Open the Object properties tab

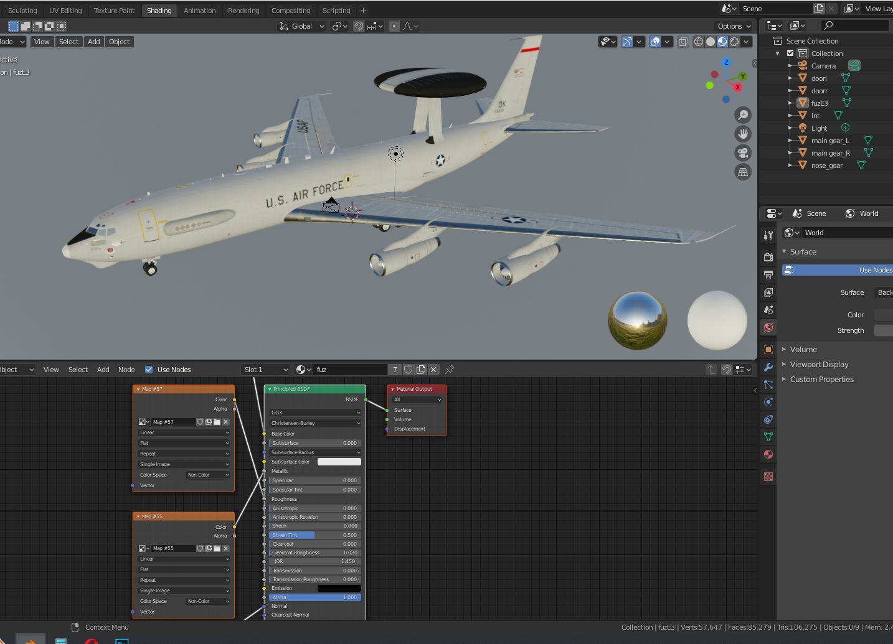pos(768,350)
